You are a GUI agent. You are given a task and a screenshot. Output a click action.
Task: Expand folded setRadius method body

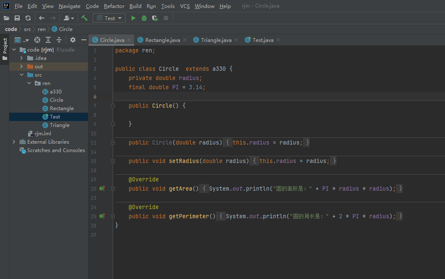[x=113, y=161]
